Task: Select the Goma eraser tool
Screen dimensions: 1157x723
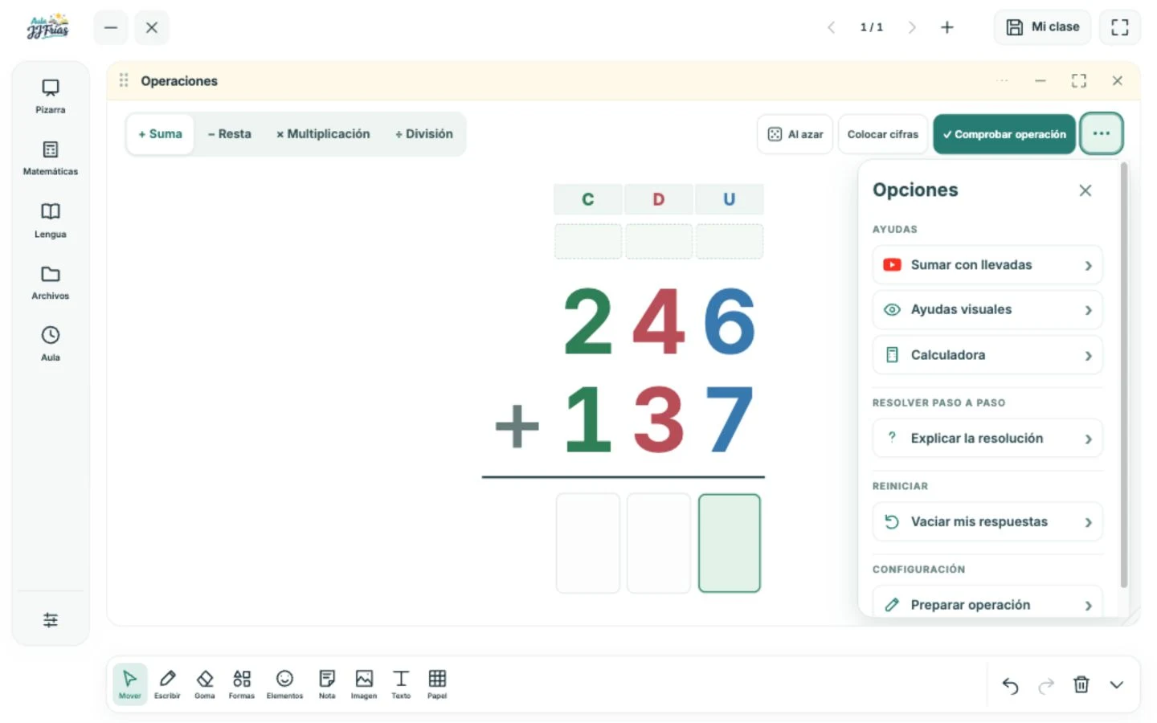Action: point(204,684)
